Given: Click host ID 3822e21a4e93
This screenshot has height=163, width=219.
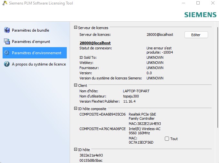Looking at the screenshot, I should tap(91, 155).
